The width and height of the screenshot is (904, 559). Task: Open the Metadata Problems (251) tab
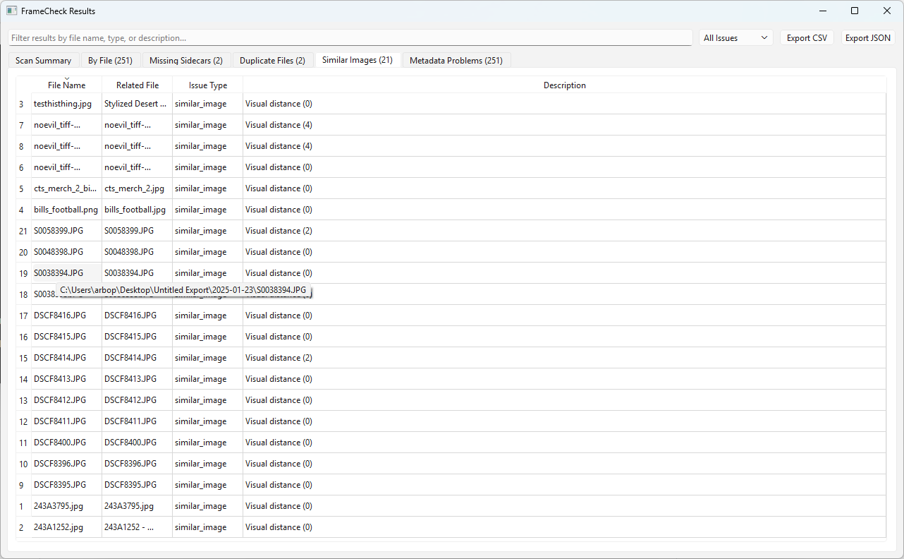point(456,60)
